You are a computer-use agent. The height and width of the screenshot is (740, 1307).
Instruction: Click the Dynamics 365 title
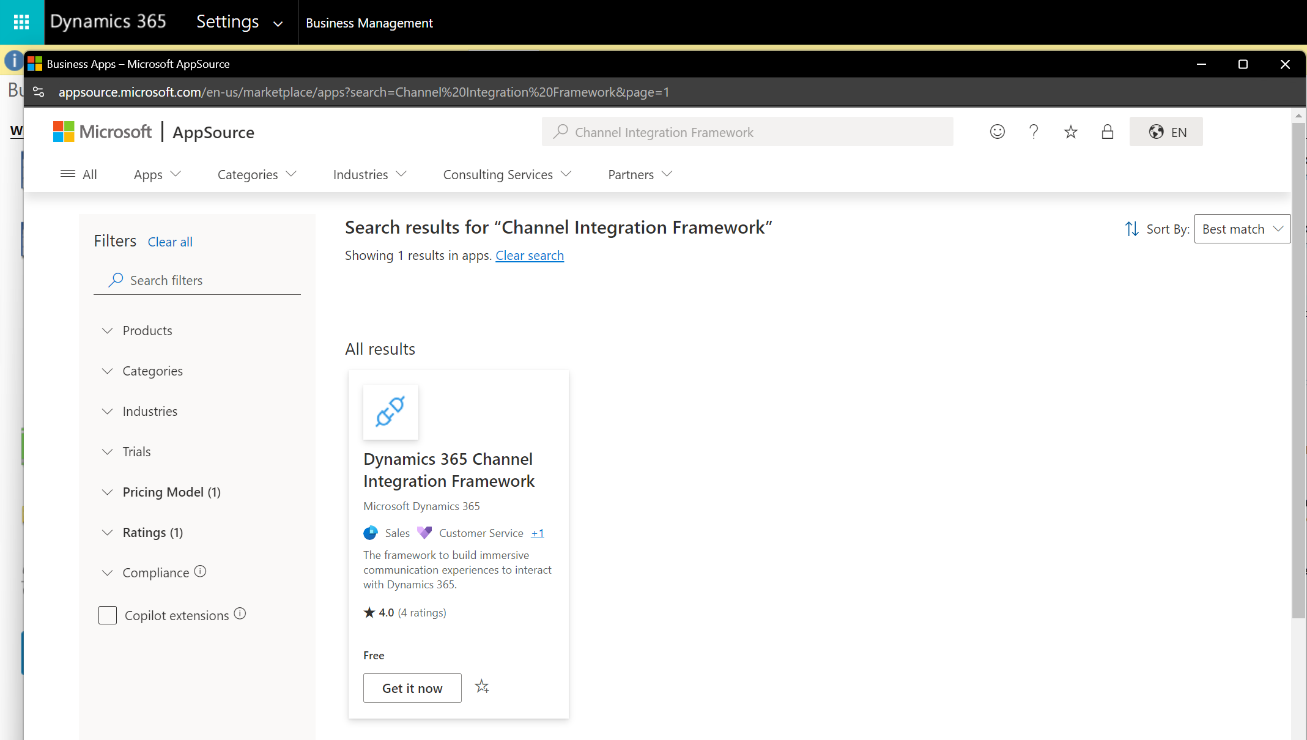tap(108, 21)
